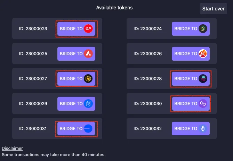Image resolution: width=233 pixels, height=161 pixels.
Task: Click the blue Base circle icon
Action: coord(88,128)
